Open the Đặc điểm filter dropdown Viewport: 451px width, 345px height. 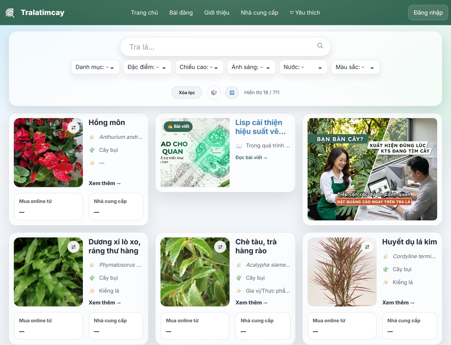coord(147,67)
